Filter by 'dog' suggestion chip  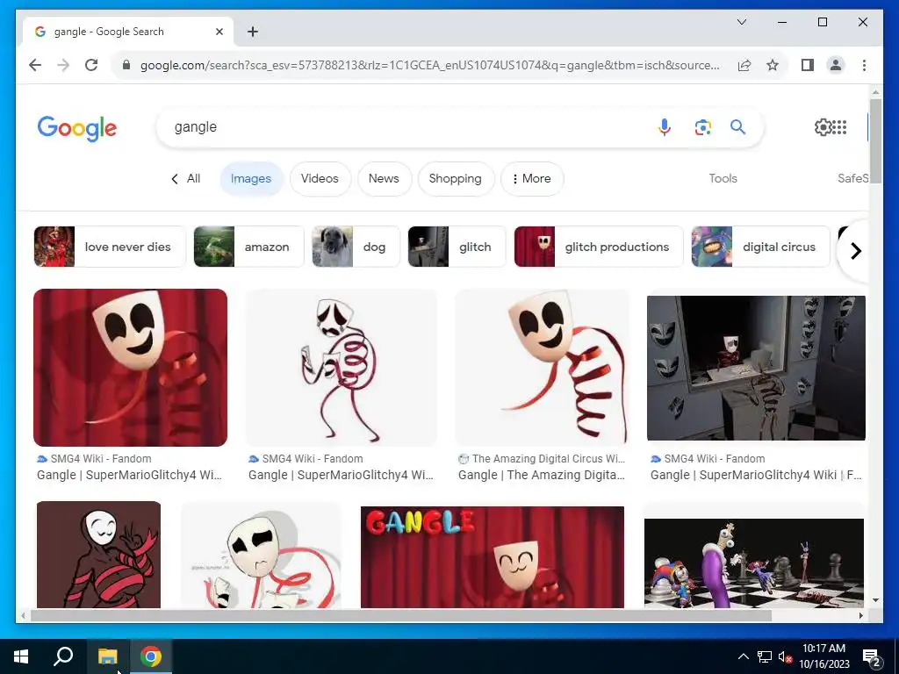pos(356,247)
